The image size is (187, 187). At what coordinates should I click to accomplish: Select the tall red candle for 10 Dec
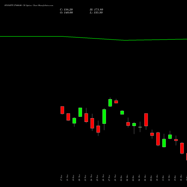[158, 139]
